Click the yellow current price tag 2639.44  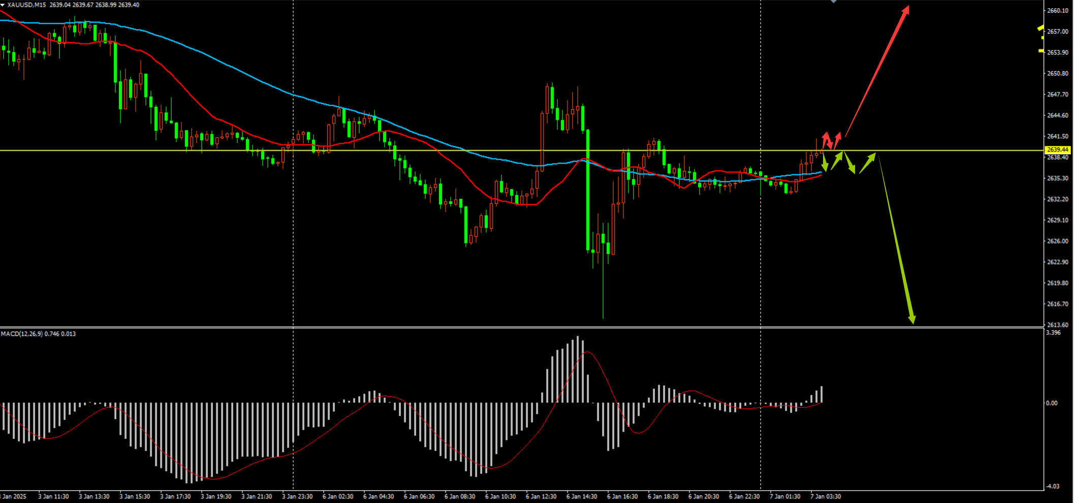(x=1058, y=150)
